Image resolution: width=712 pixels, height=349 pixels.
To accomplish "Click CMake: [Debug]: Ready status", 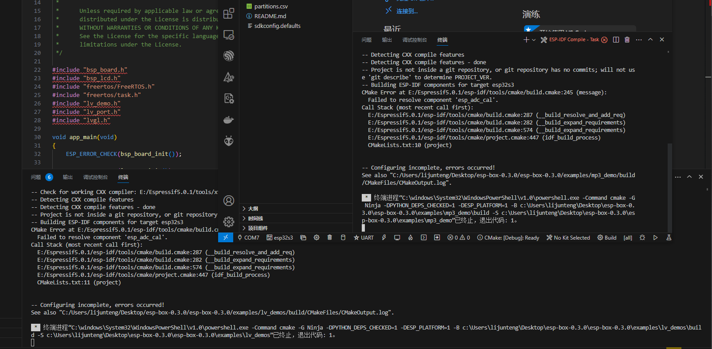I will (x=508, y=238).
